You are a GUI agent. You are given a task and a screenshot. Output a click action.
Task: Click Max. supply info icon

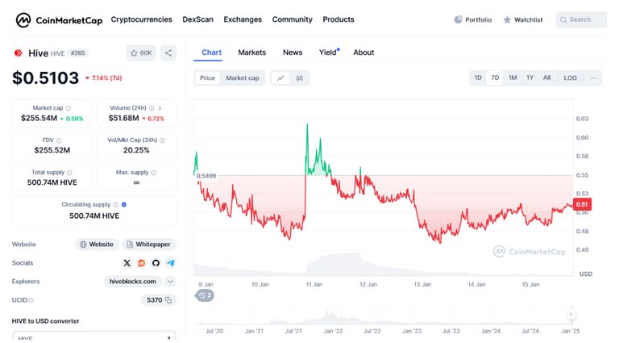point(154,173)
